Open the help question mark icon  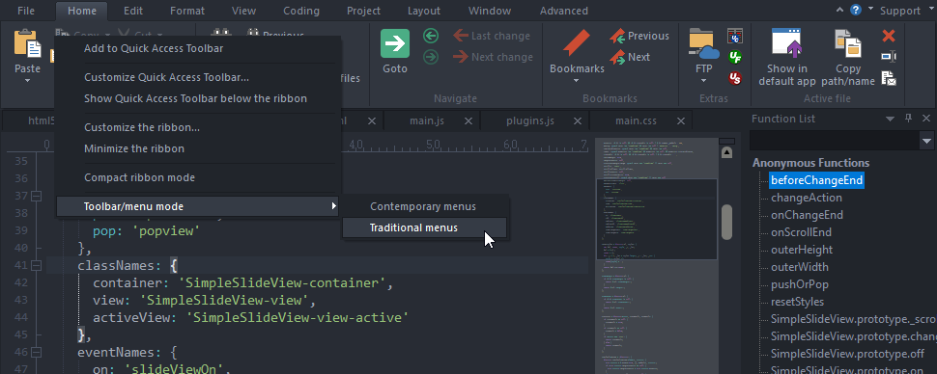pyautogui.click(x=856, y=11)
